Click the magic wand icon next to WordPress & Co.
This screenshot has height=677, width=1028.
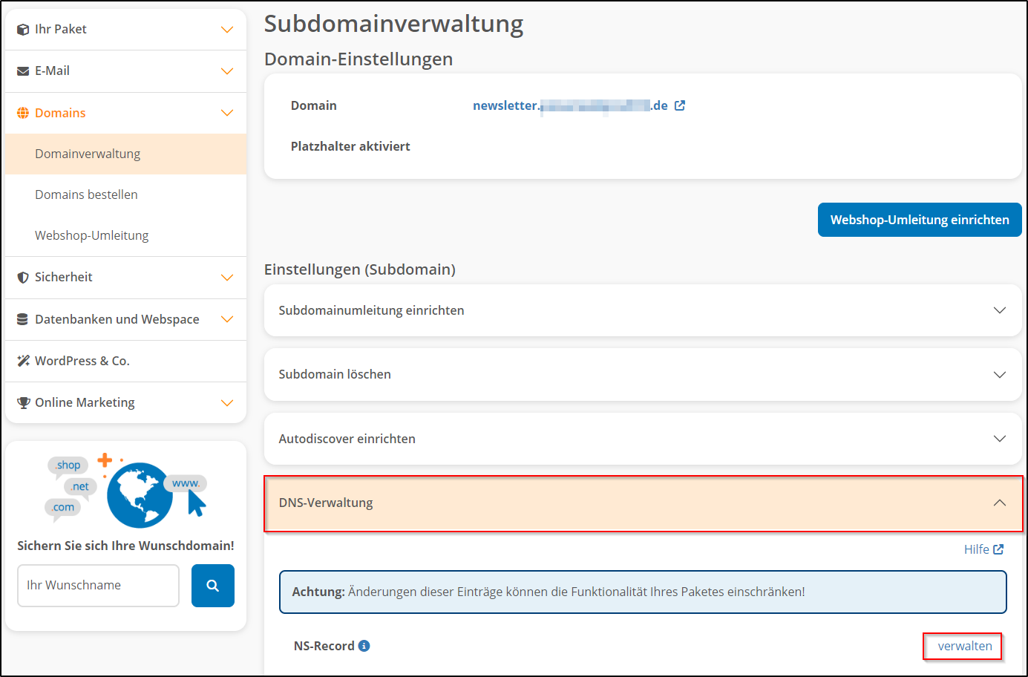point(22,360)
